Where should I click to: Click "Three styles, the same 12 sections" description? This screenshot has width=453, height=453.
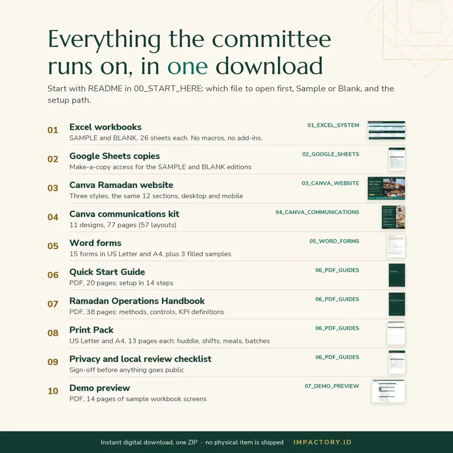156,196
